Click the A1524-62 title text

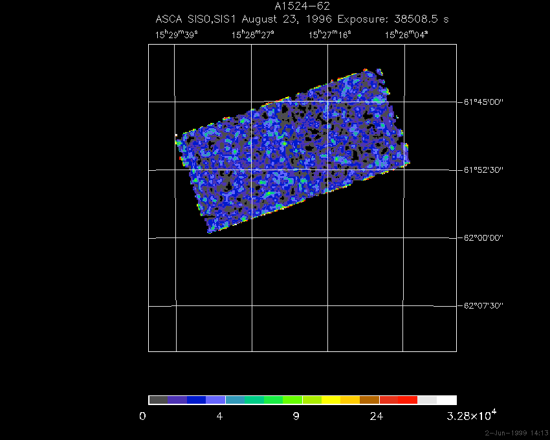click(x=302, y=6)
